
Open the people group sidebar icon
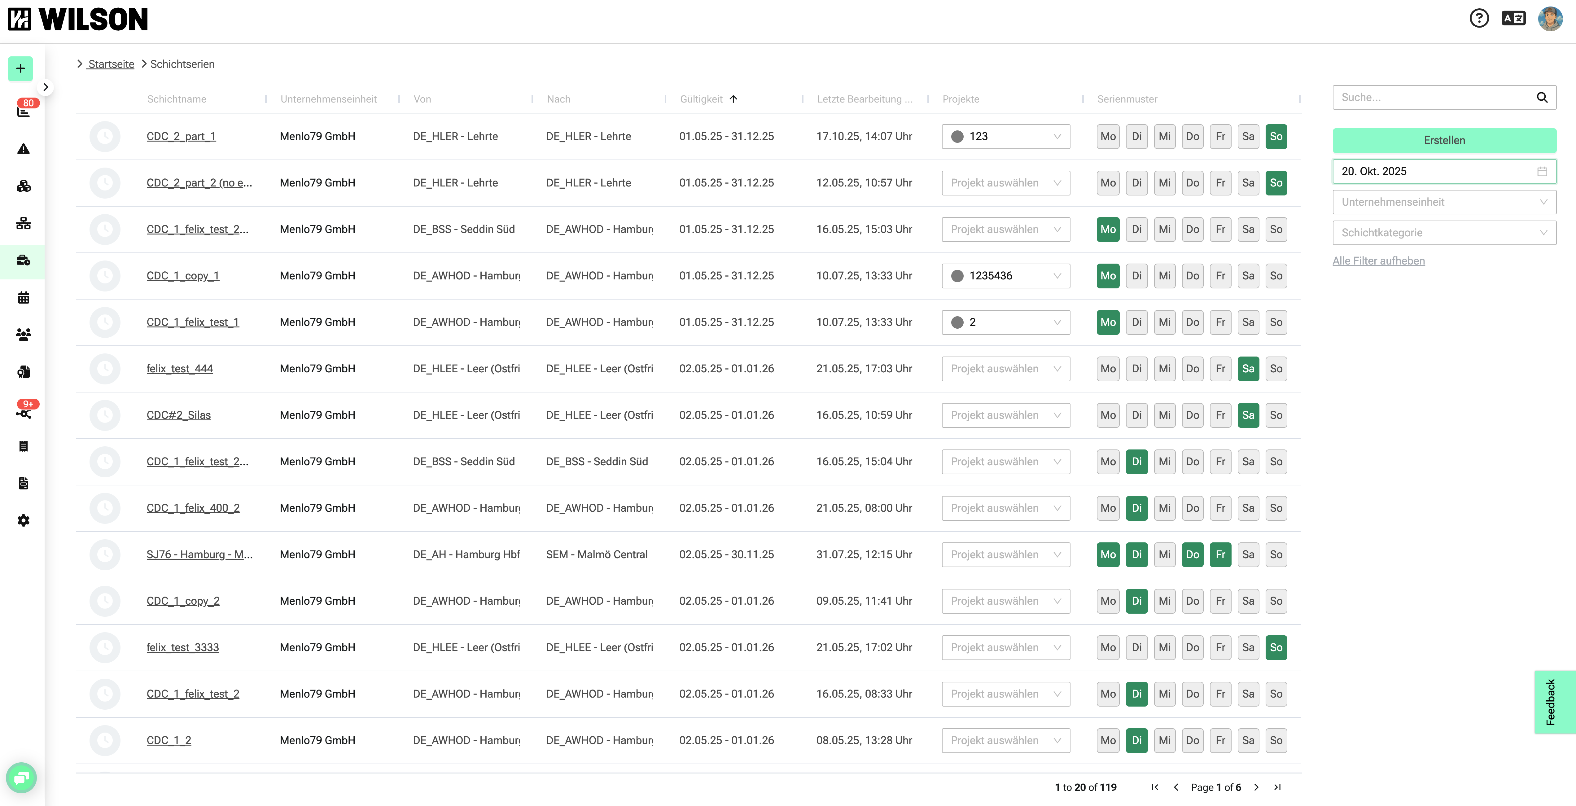[23, 335]
